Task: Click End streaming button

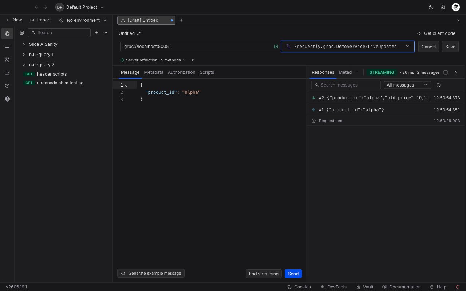Action: click(264, 274)
